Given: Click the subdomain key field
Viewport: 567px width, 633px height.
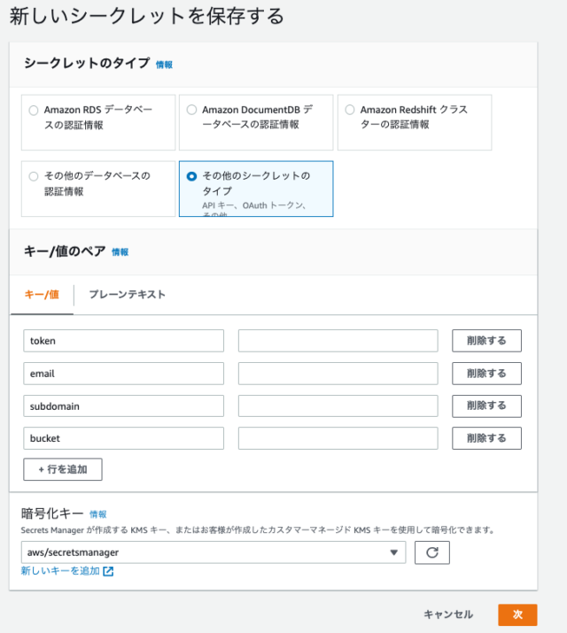Looking at the screenshot, I should pos(123,406).
